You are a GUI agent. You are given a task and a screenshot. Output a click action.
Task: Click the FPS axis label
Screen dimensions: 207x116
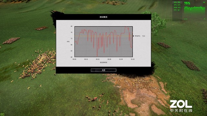point(68,42)
